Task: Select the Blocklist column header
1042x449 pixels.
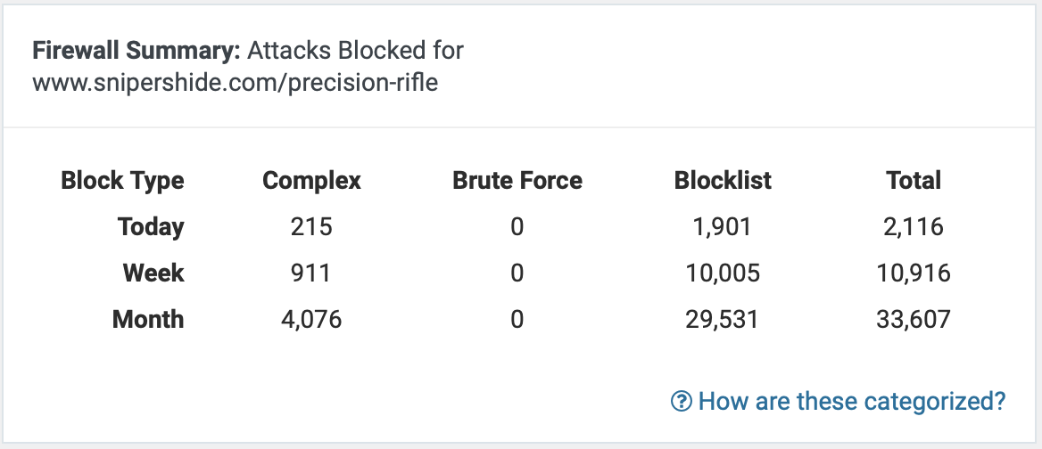Action: [x=723, y=181]
